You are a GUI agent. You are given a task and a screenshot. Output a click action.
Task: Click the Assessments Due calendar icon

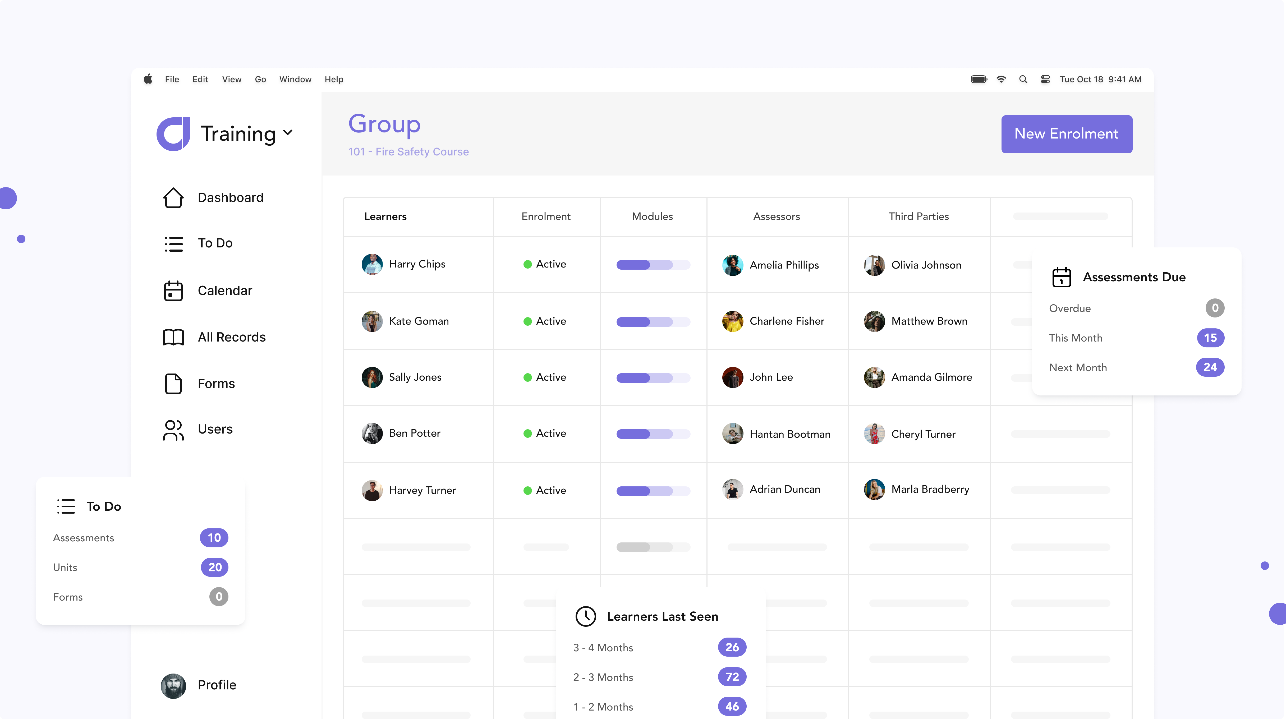(x=1061, y=277)
